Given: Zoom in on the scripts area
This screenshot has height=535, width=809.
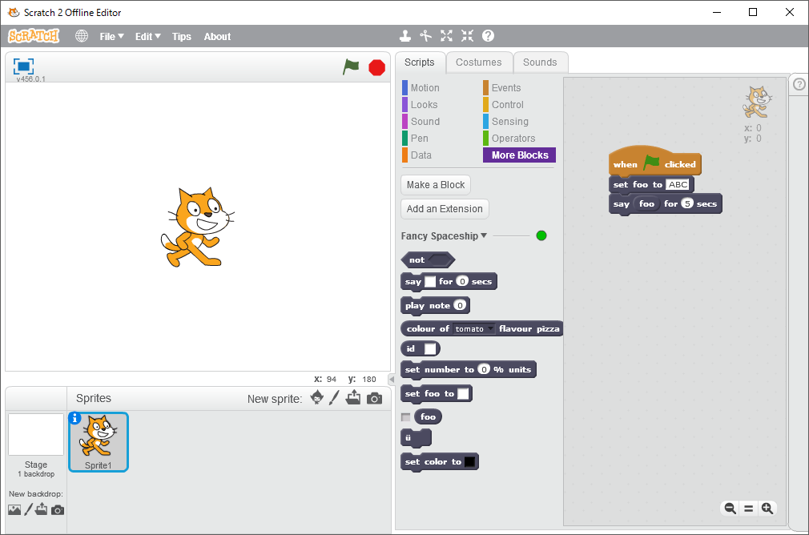Looking at the screenshot, I should point(767,508).
